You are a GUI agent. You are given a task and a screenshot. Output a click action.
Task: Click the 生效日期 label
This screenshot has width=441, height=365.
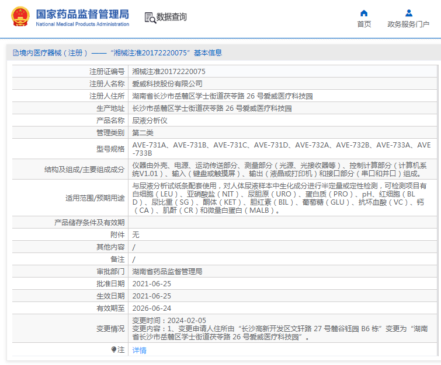(x=110, y=296)
